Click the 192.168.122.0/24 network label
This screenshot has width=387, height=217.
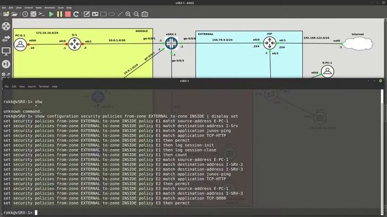click(316, 38)
